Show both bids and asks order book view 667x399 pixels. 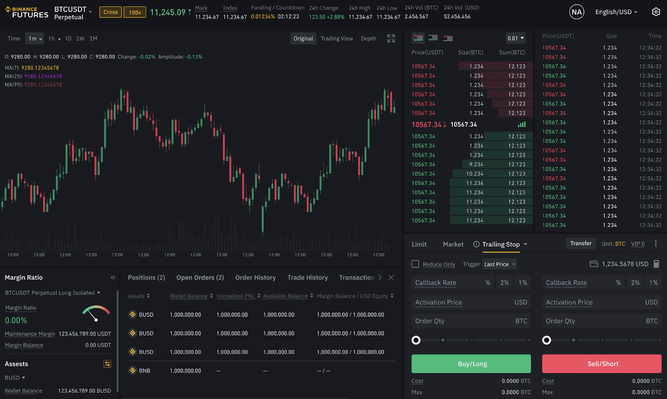pyautogui.click(x=418, y=38)
